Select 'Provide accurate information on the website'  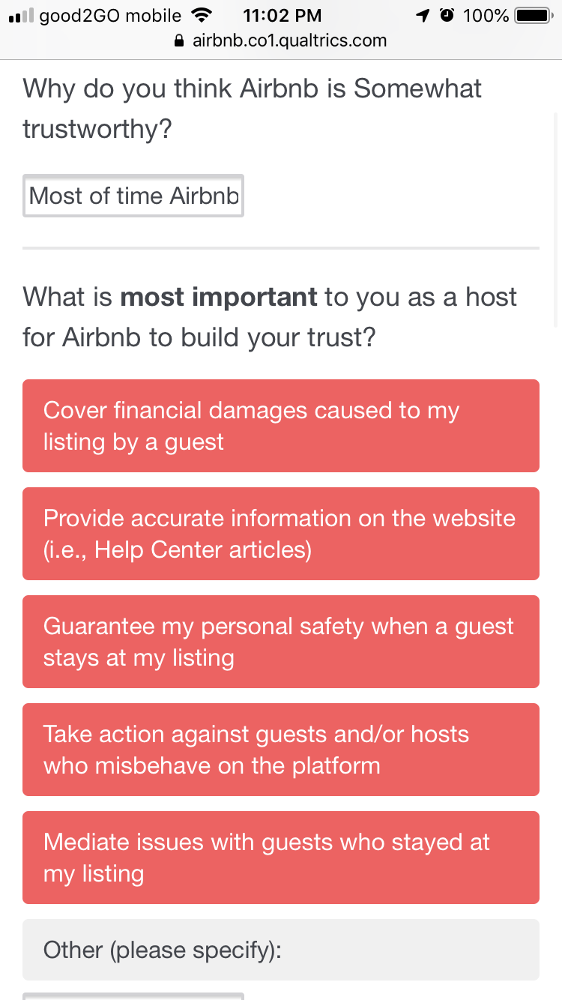click(281, 534)
